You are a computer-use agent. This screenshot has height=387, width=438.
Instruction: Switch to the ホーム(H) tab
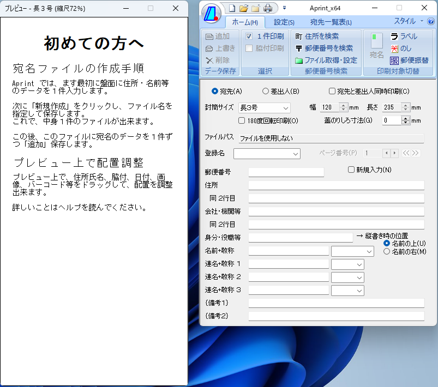[245, 22]
